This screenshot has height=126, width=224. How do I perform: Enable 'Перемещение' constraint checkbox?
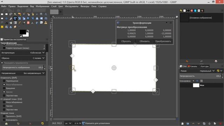point(4,81)
